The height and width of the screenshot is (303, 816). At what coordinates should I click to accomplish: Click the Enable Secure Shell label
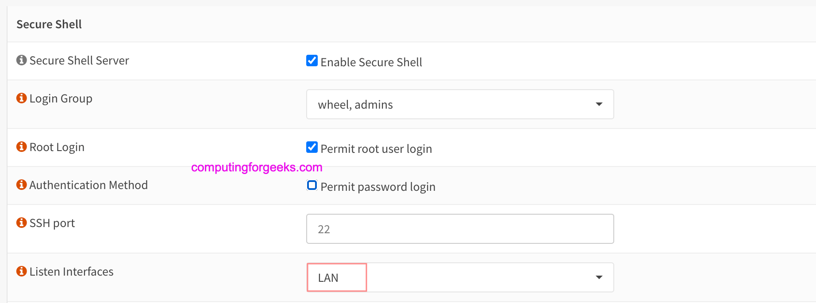click(x=372, y=62)
